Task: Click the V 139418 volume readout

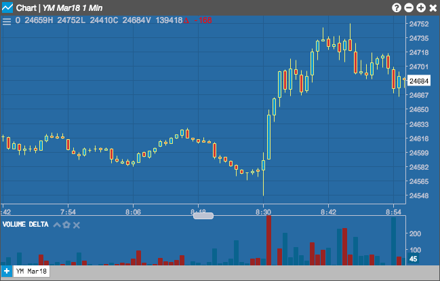Action: 164,20
